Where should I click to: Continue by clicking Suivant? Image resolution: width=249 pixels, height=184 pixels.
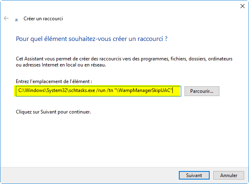point(194,175)
